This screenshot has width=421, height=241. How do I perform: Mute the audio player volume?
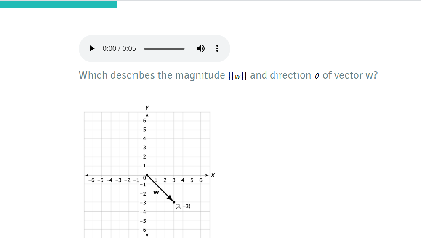200,48
